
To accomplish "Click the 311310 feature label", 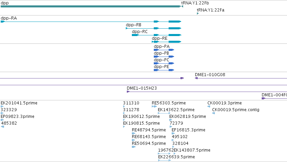I will 131,103.
